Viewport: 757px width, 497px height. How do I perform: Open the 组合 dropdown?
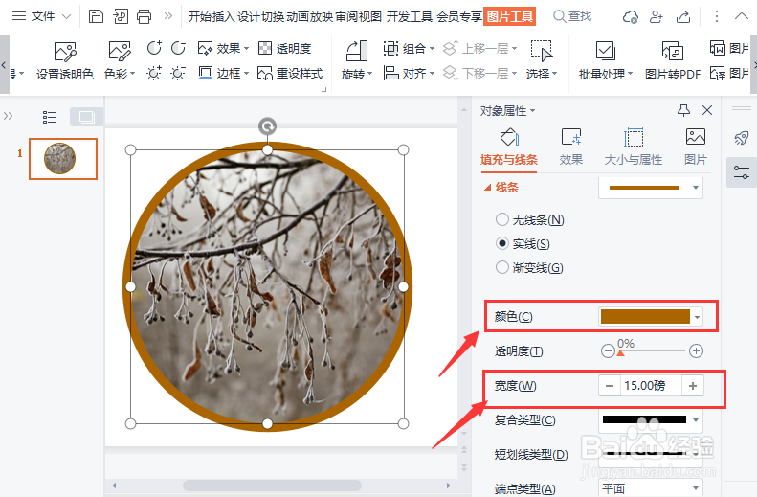click(409, 48)
